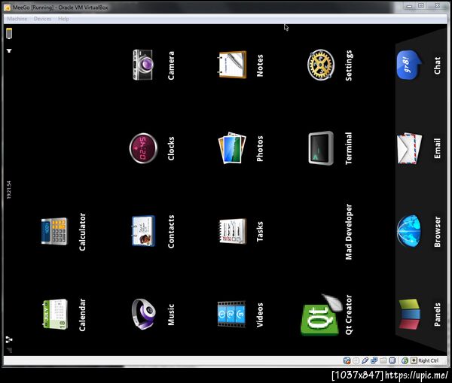Click the VirtualBox display status icon

(x=392, y=360)
